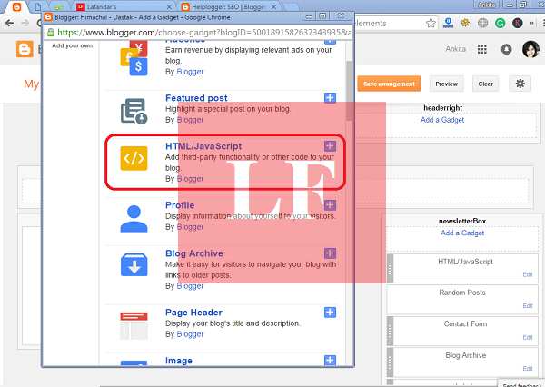
Task: Click the Save arrangement button
Action: coord(389,84)
